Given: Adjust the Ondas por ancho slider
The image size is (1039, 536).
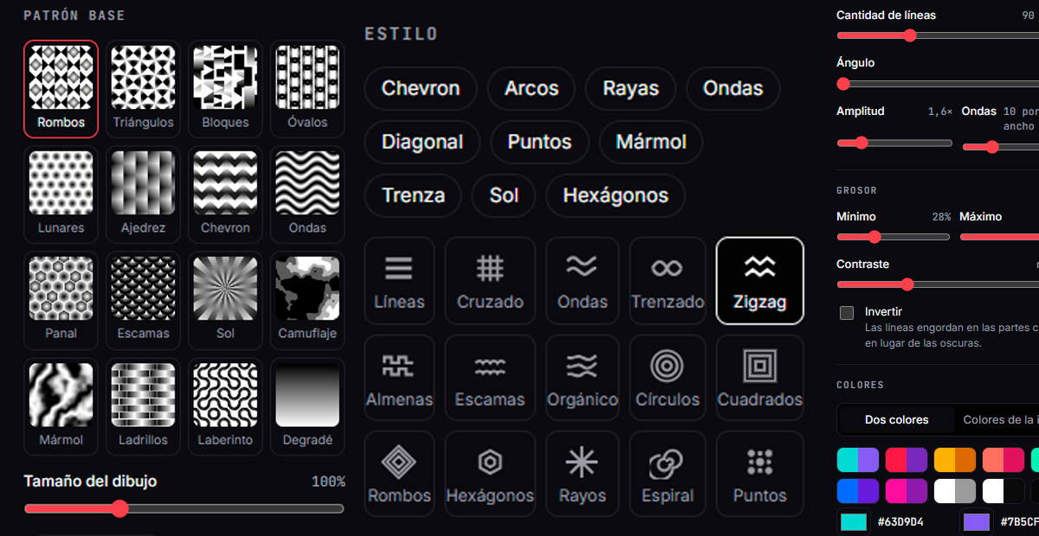Looking at the screenshot, I should point(1000,147).
